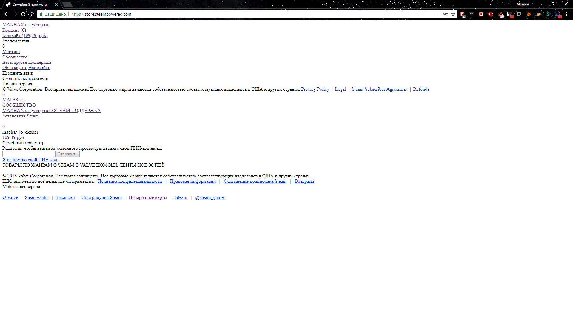Click the family view PIN code input field
The image size is (573, 310).
click(x=28, y=154)
